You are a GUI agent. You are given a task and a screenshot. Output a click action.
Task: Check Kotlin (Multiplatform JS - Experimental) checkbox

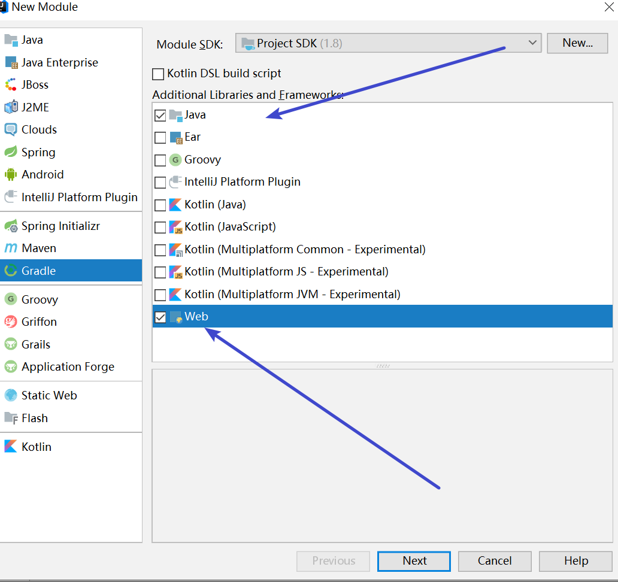pyautogui.click(x=160, y=272)
